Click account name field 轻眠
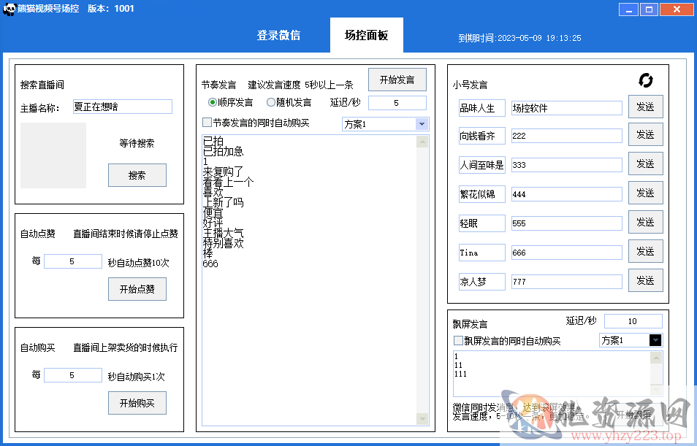The width and height of the screenshot is (697, 446). (482, 223)
